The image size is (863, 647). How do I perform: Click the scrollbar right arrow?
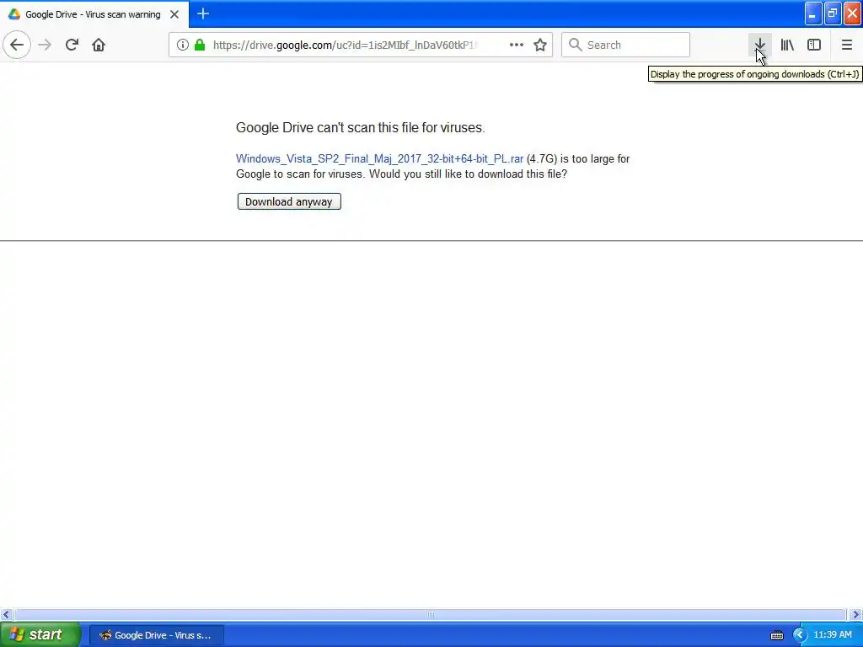tap(855, 614)
